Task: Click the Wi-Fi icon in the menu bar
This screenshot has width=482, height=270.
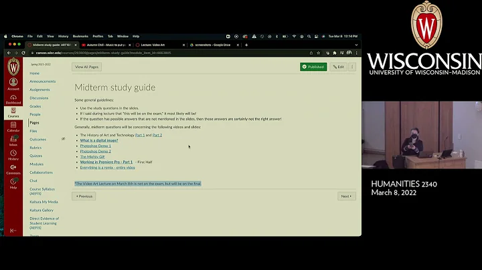Action: [294, 36]
